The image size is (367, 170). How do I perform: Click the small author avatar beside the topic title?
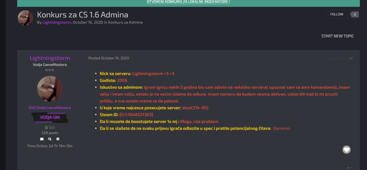[25, 18]
